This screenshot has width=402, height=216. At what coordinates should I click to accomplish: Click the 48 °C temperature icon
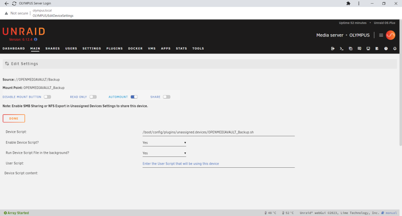click(266, 213)
